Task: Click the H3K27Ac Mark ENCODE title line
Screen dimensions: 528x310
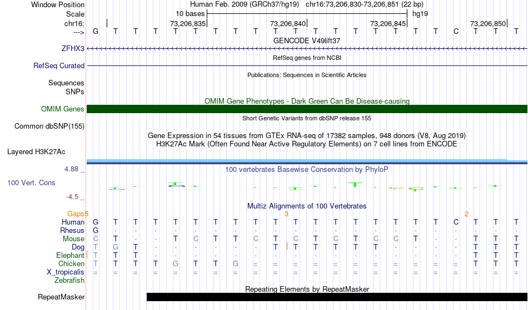Action: [307, 144]
